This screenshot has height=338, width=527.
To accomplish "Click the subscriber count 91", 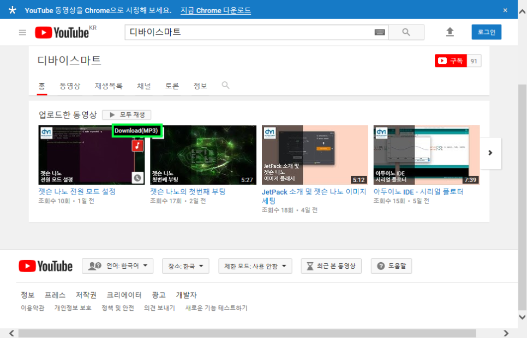I will pyautogui.click(x=474, y=61).
